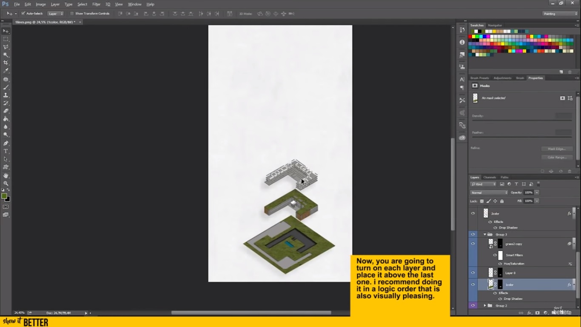
Task: Select the Type tool
Action: [x=6, y=152]
